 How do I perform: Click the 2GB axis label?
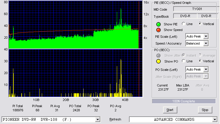tap(66, 100)
